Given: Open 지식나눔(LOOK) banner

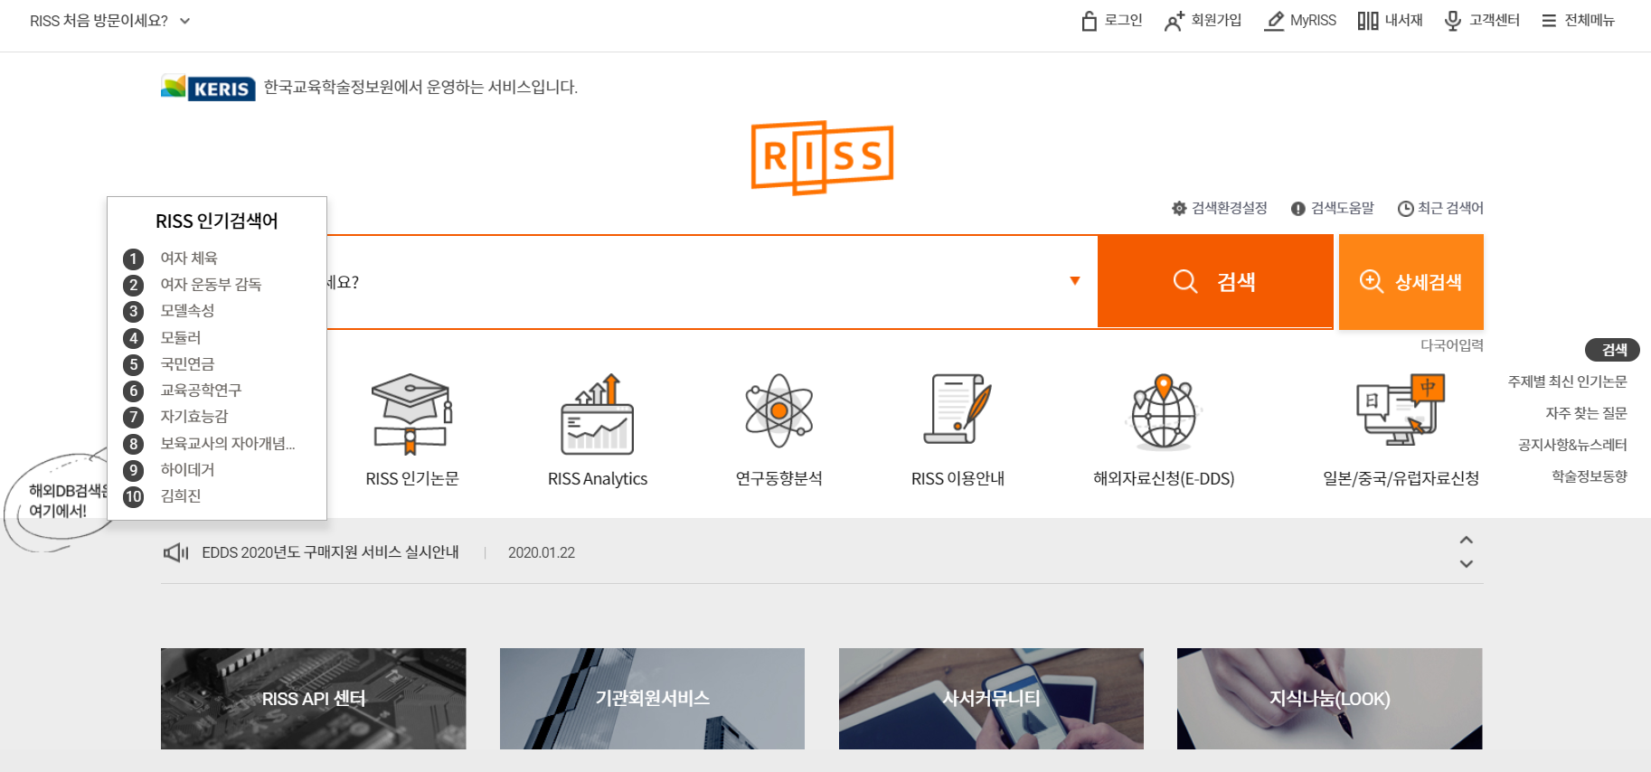Looking at the screenshot, I should (x=1329, y=699).
